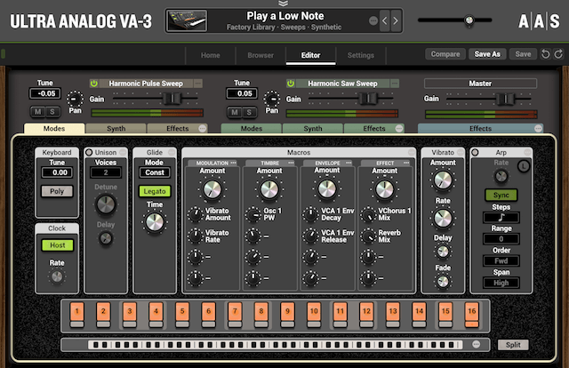Open the TIMBRE macro options dots

pyautogui.click(x=291, y=163)
